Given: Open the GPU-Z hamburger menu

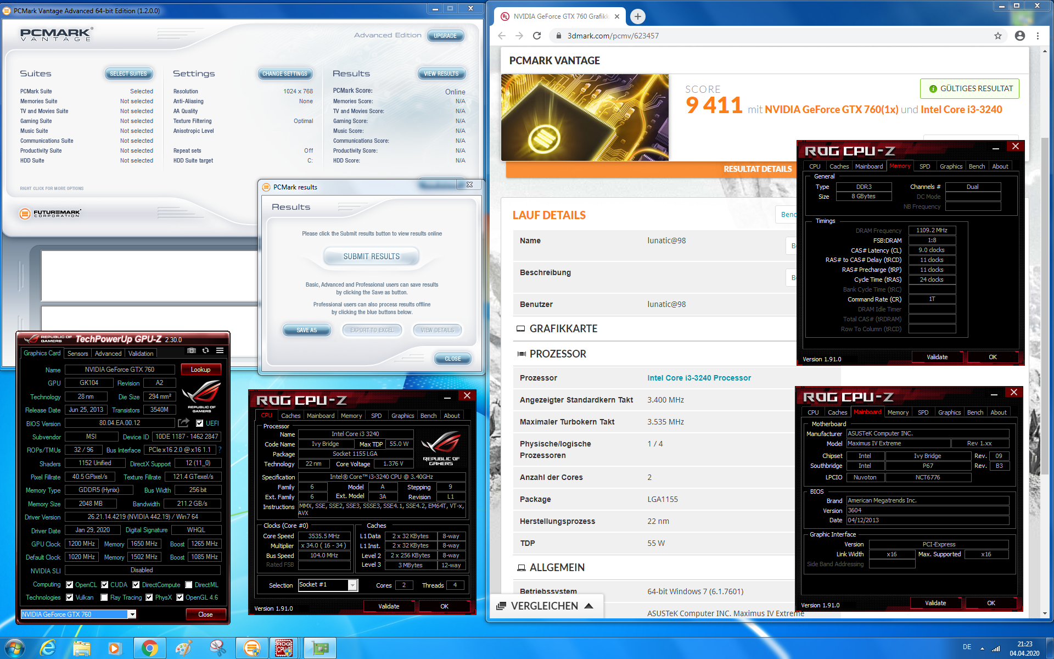Looking at the screenshot, I should pos(220,350).
